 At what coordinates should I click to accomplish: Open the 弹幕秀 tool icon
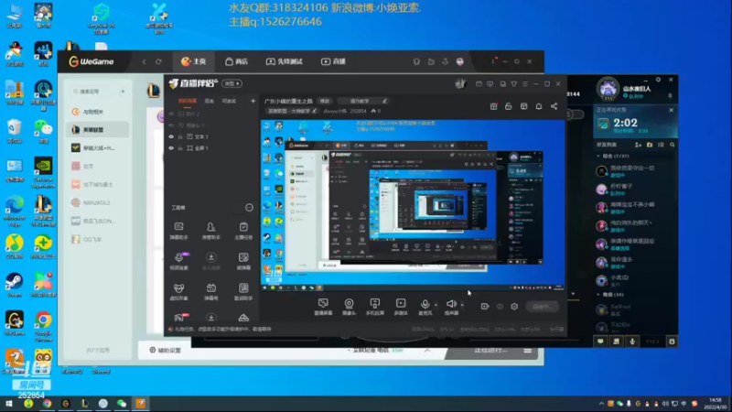(x=211, y=291)
